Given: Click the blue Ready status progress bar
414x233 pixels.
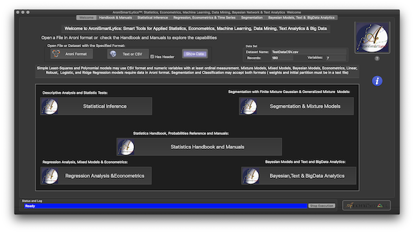Looking at the screenshot, I should [166, 206].
